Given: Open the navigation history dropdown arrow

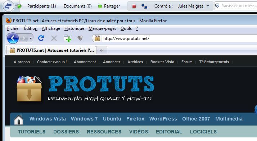Looking at the screenshot, I should 31,38.
